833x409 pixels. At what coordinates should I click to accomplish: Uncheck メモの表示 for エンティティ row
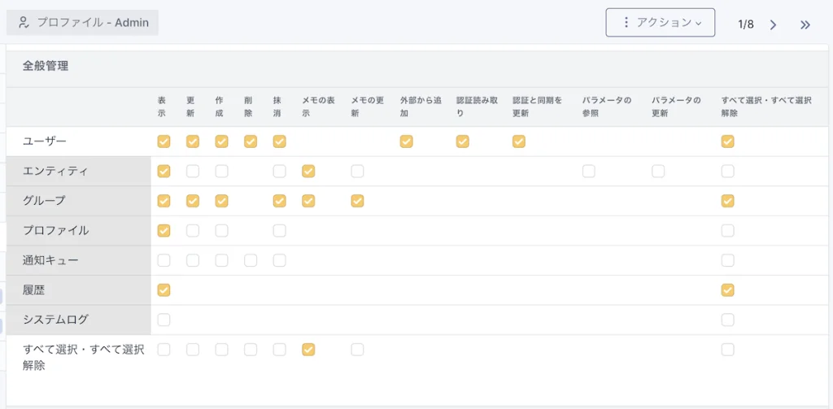coord(308,171)
